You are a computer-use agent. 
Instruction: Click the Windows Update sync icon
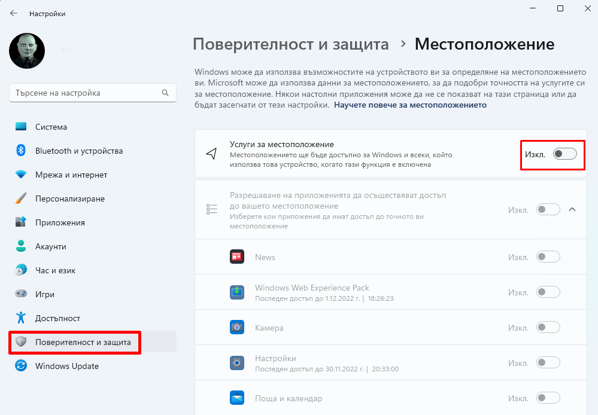(21, 366)
